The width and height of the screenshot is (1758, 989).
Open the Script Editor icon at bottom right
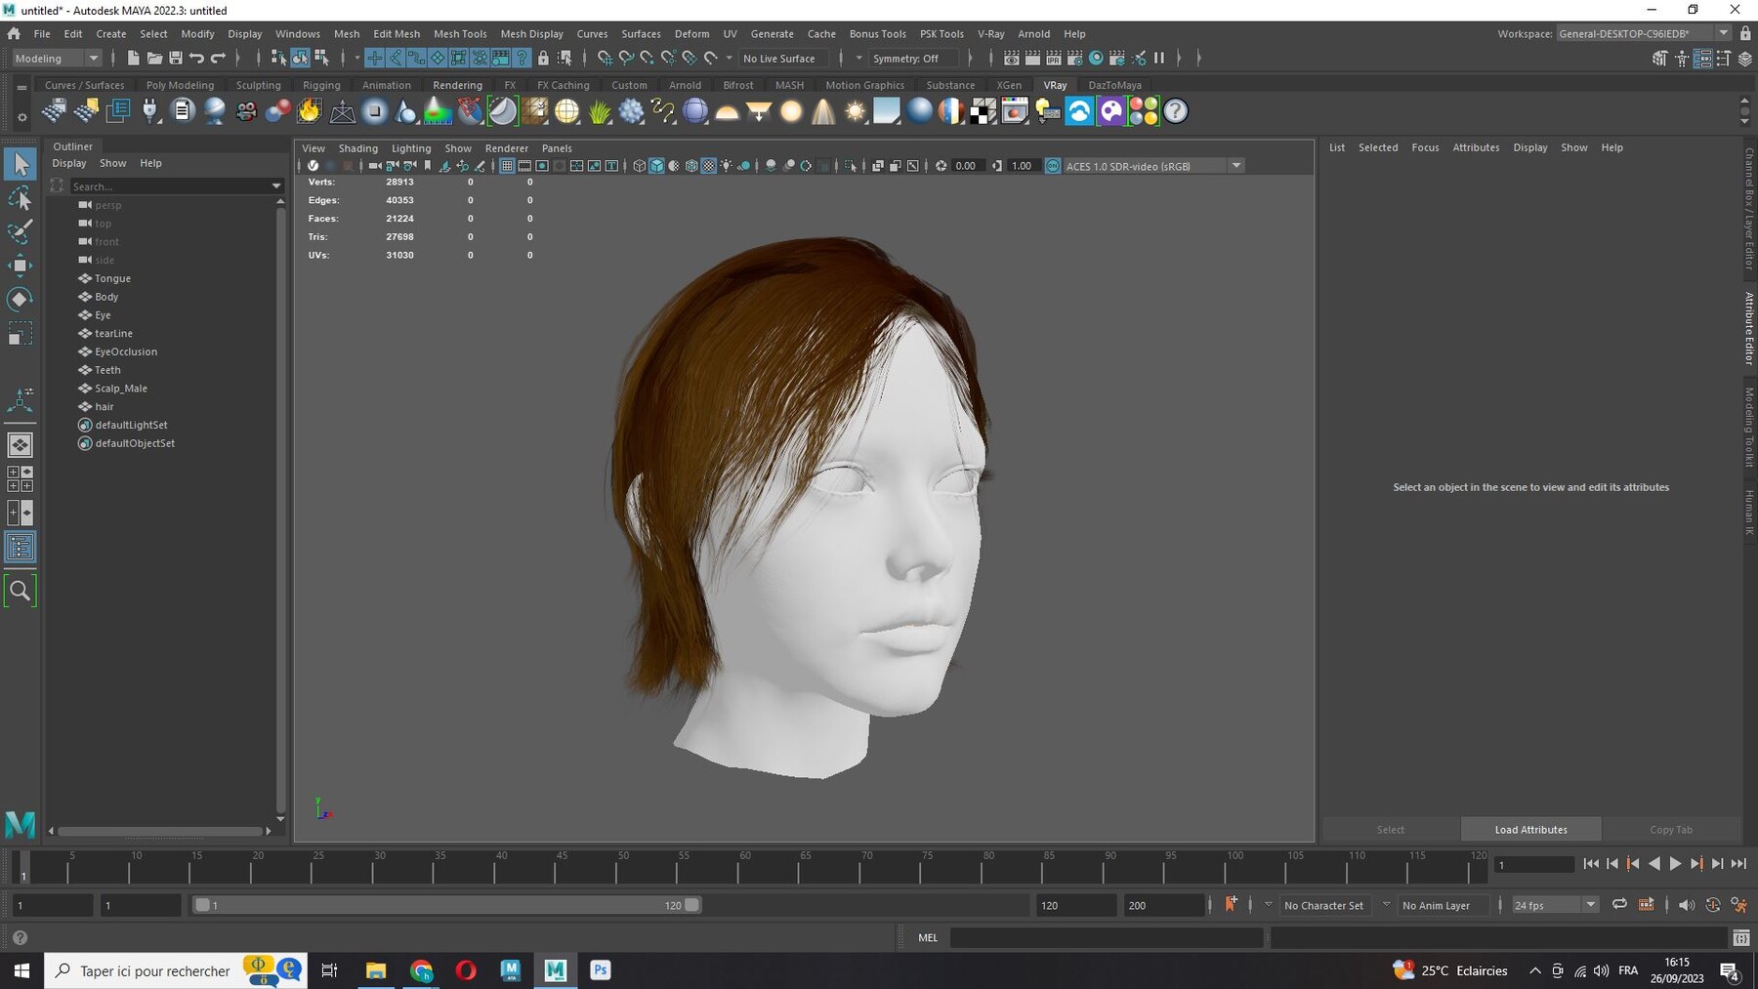1741,937
